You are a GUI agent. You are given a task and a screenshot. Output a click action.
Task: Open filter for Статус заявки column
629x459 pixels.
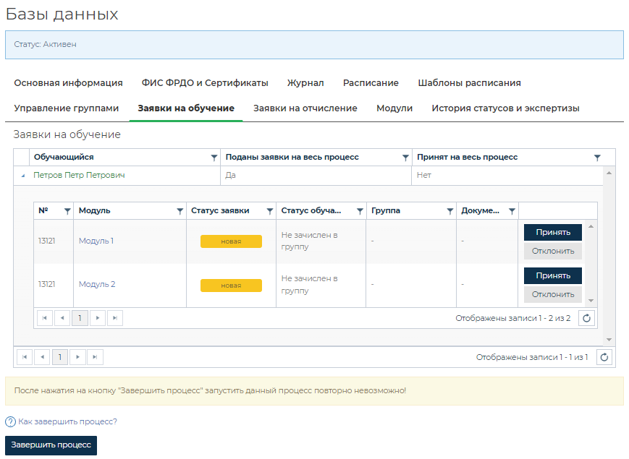click(269, 211)
